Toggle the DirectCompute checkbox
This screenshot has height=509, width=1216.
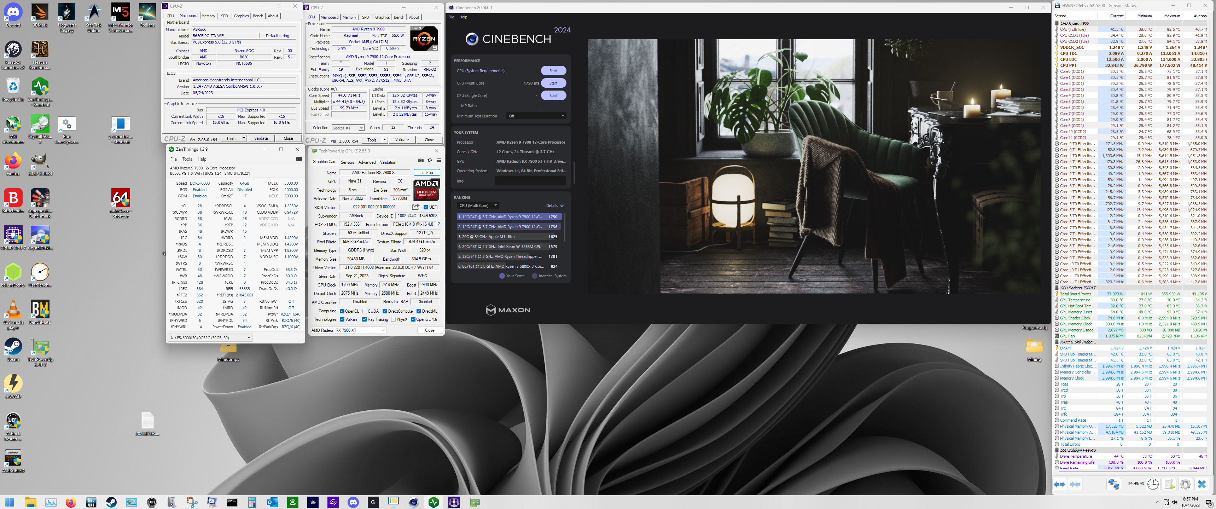385,311
